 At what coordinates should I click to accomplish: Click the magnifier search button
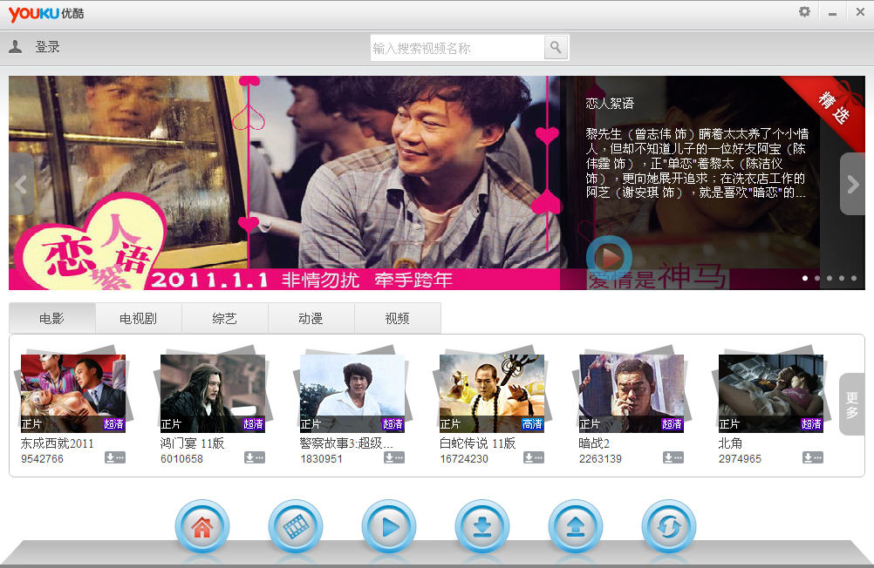point(556,48)
